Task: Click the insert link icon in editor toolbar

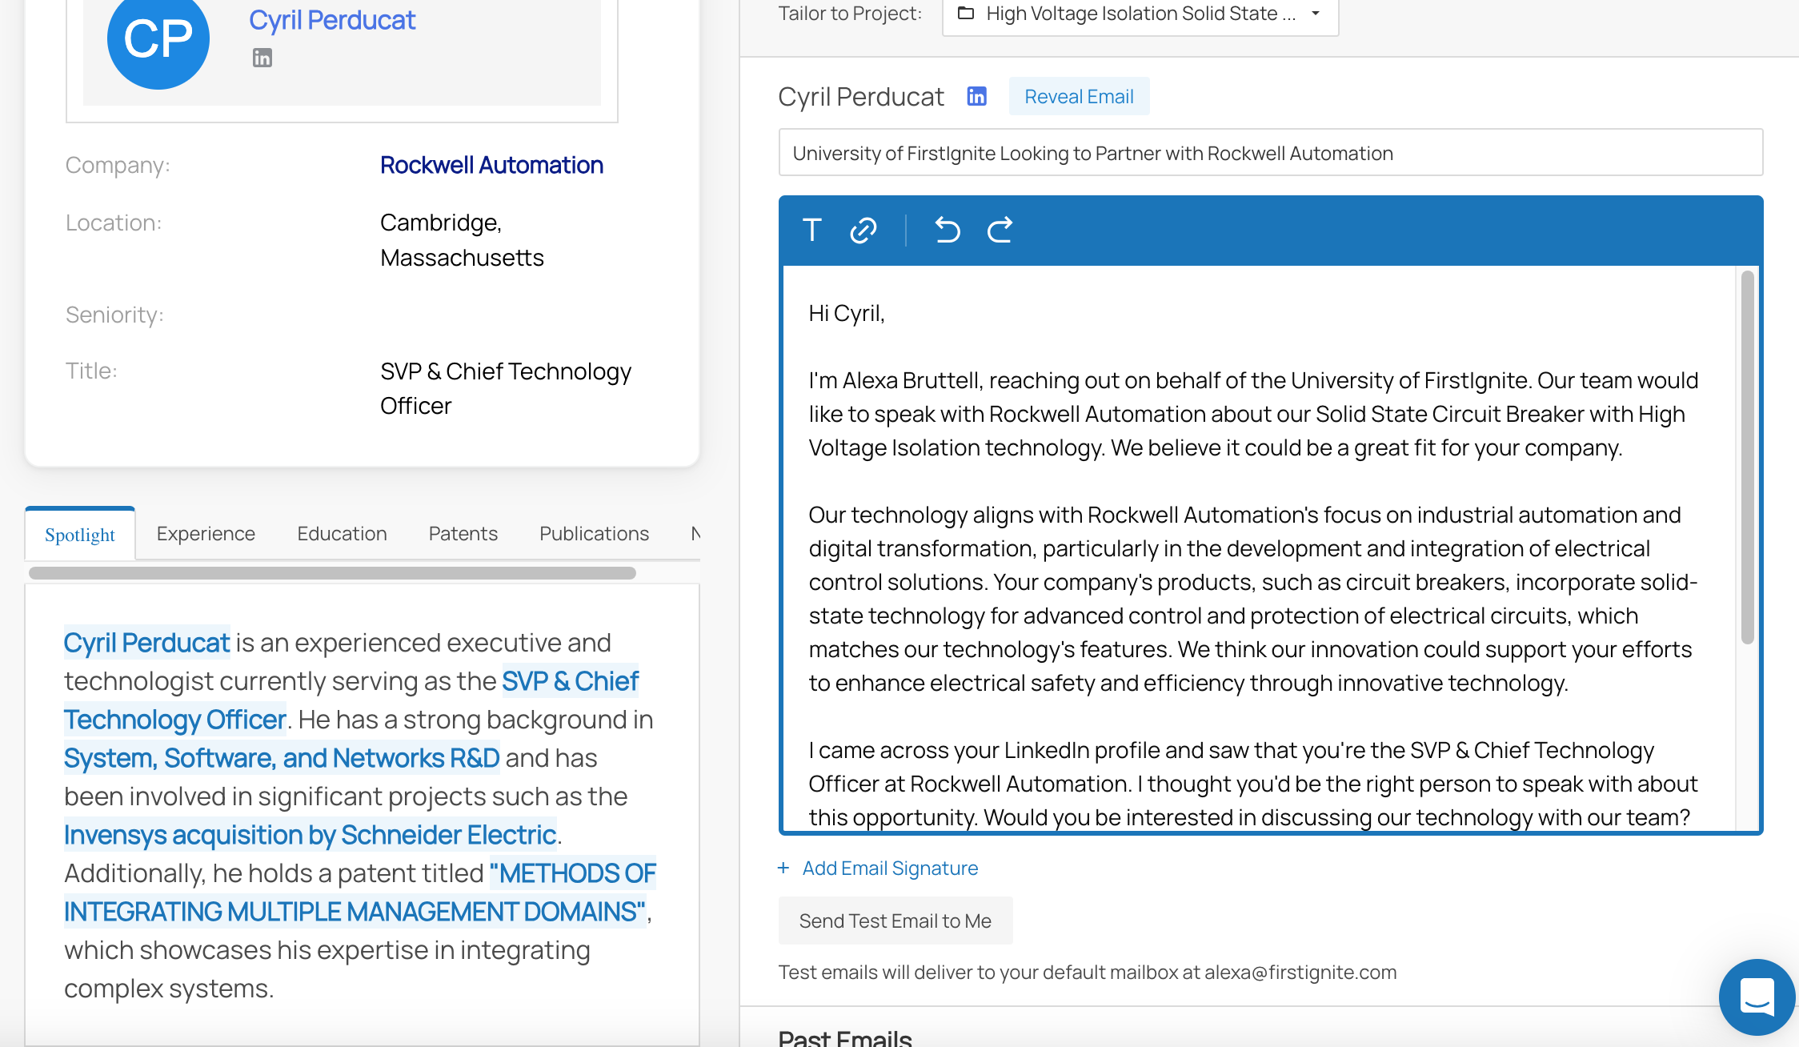Action: pyautogui.click(x=863, y=231)
